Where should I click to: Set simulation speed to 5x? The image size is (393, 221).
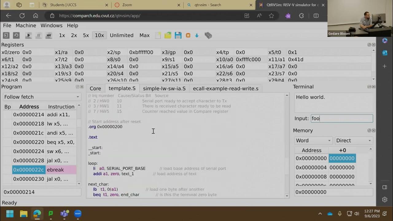pos(86,35)
